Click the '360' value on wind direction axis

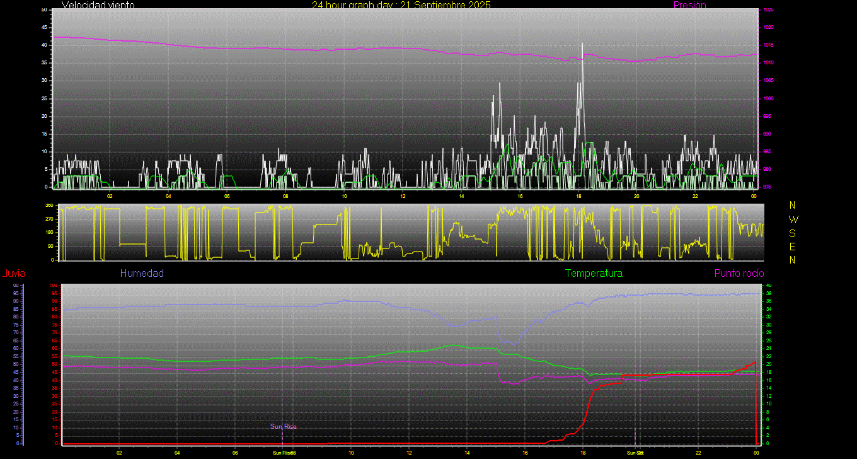(49, 206)
